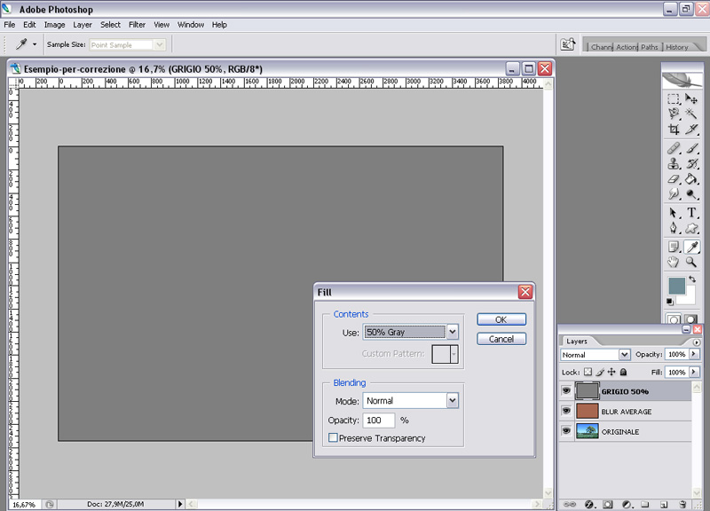710x511 pixels.
Task: Toggle visibility of the ORIGINALE layer
Action: click(566, 432)
